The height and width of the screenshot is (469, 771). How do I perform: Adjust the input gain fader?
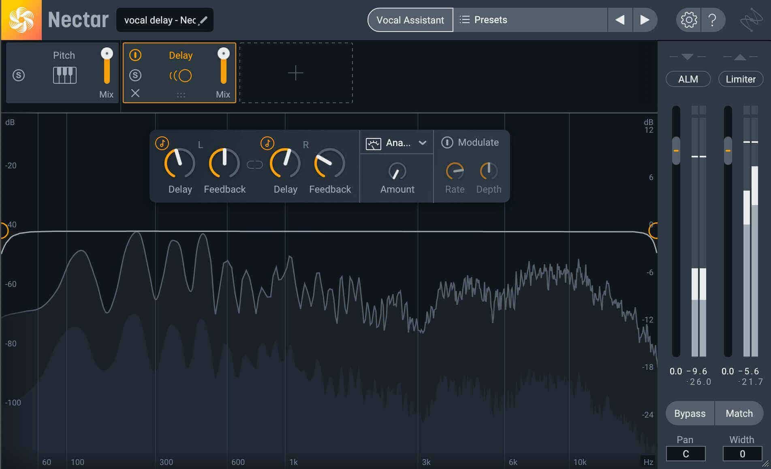tap(676, 151)
